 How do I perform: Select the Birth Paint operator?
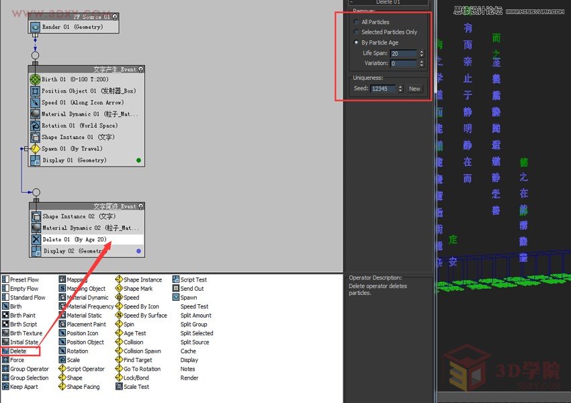click(19, 315)
